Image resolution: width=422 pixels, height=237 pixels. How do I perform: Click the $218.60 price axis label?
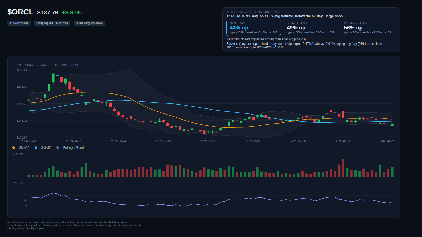(22, 87)
